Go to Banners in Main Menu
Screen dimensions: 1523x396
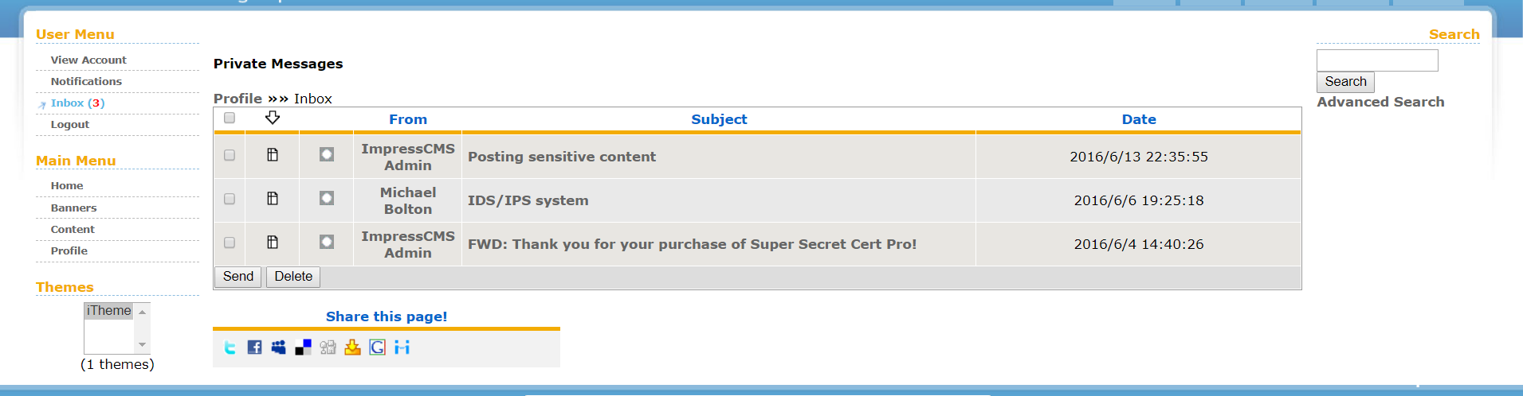(x=73, y=208)
